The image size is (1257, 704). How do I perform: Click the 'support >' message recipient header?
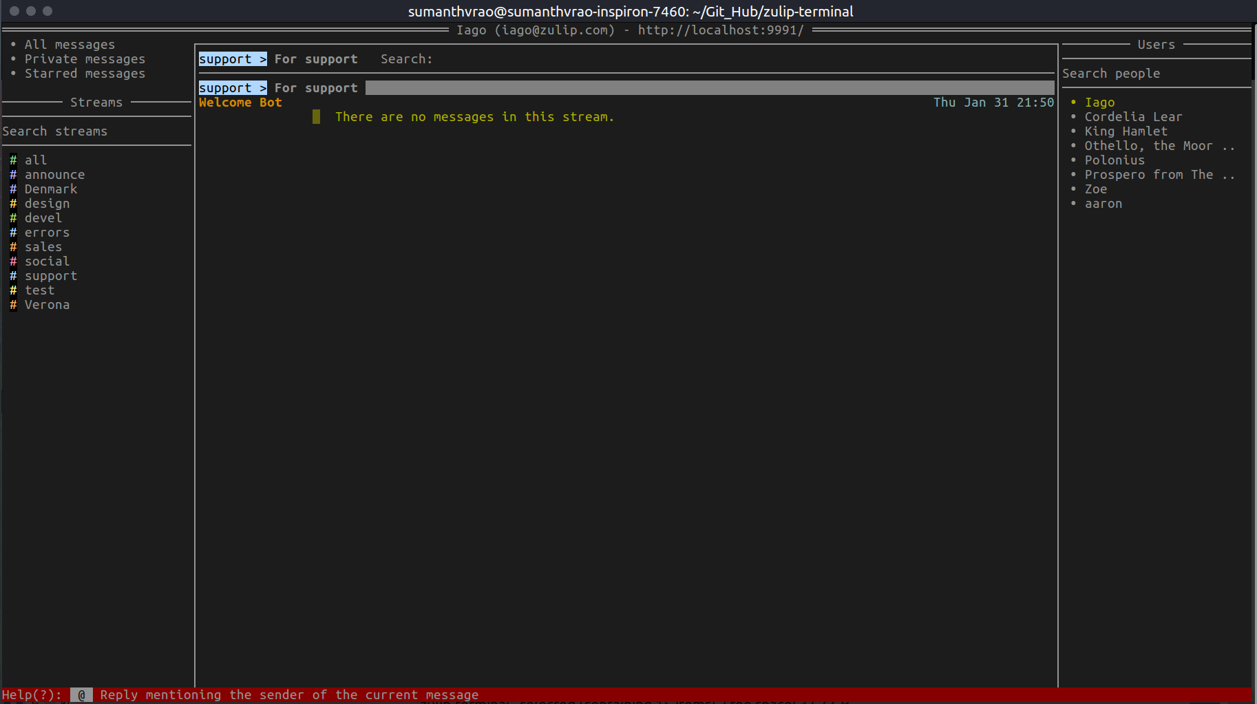coord(233,88)
